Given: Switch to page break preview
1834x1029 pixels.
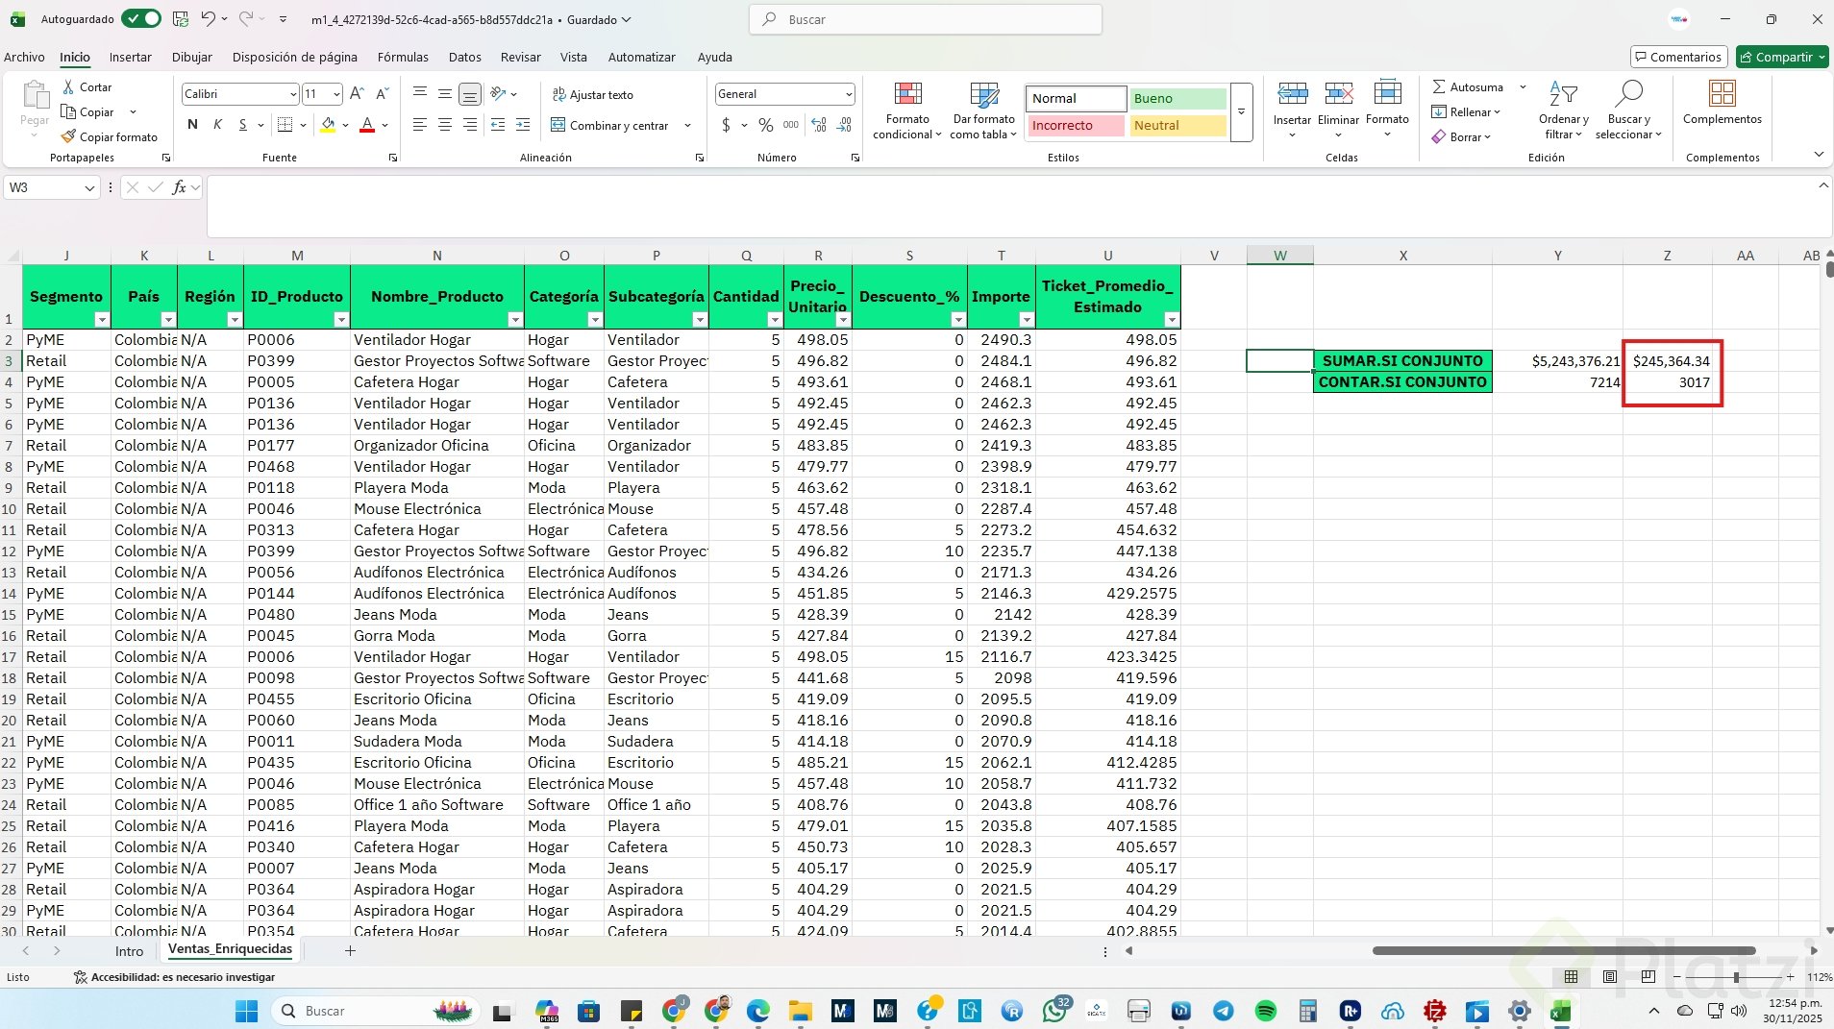Looking at the screenshot, I should tap(1648, 977).
